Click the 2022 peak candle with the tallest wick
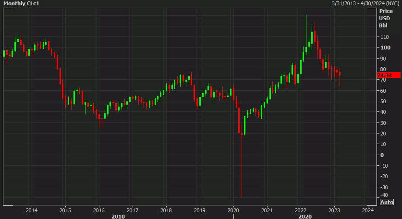This screenshot has height=219, width=402. point(306,34)
